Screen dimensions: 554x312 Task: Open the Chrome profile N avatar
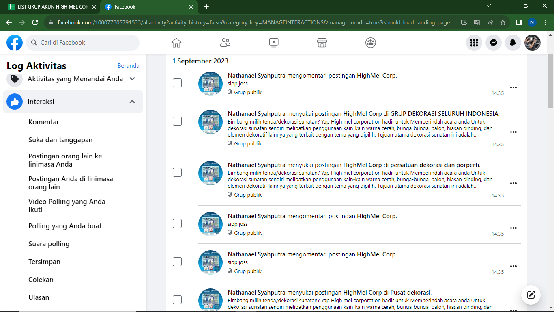tap(532, 22)
